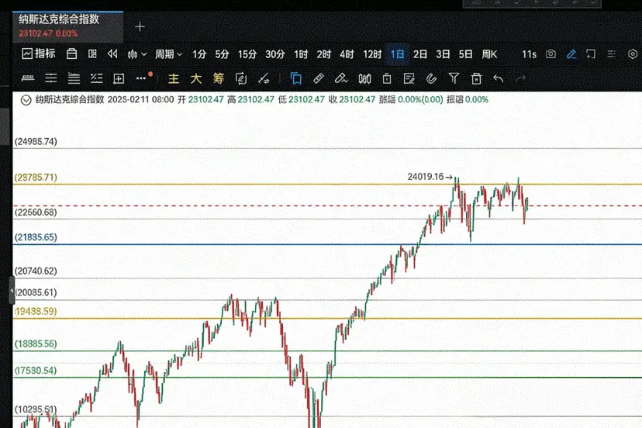Click the double left arrow rewind icon
642x428 pixels.
tap(112, 53)
